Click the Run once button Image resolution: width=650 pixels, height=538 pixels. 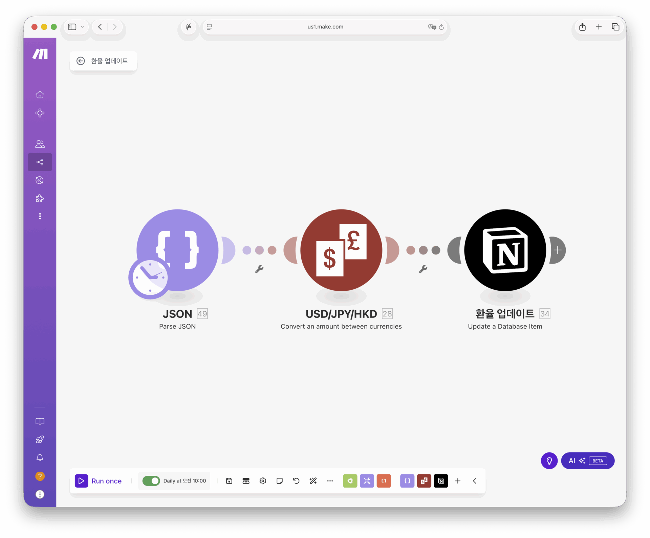98,481
